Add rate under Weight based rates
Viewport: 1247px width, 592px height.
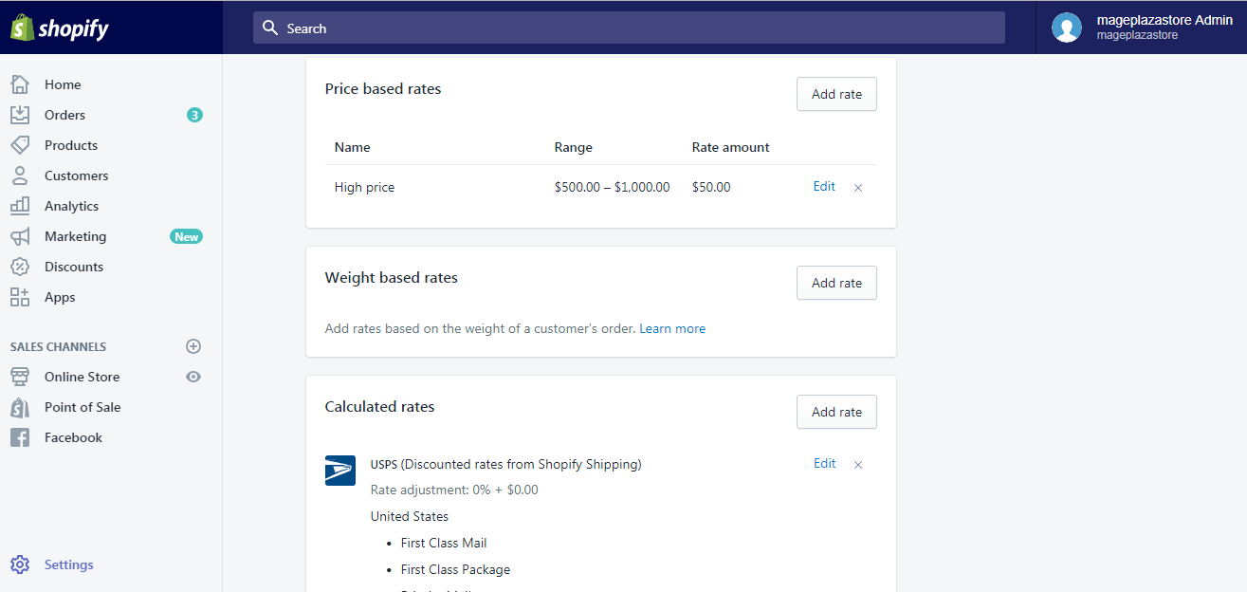pos(836,283)
